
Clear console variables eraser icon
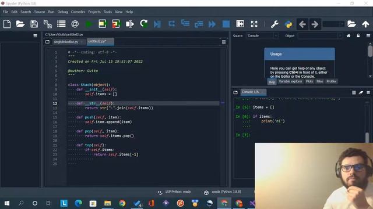pos(361,92)
